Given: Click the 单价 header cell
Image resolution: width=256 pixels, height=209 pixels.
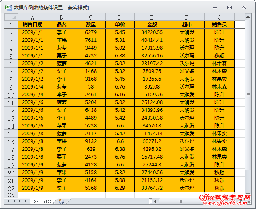Looking at the screenshot, I should pos(120,25).
